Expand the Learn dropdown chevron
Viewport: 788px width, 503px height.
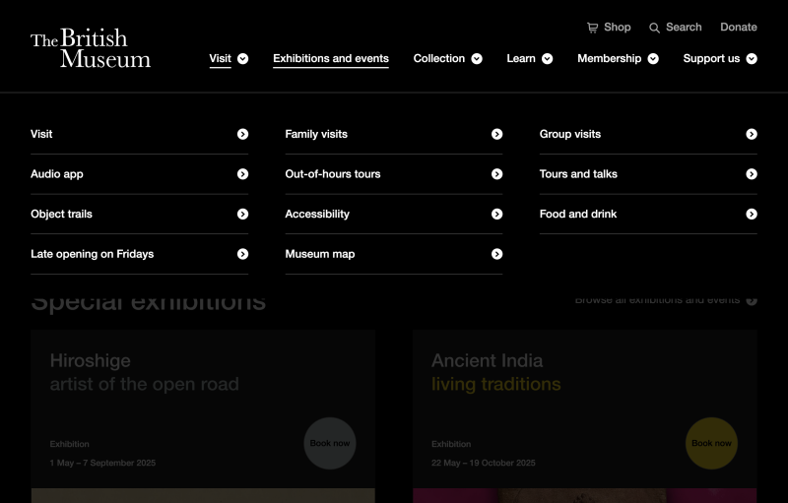point(548,59)
